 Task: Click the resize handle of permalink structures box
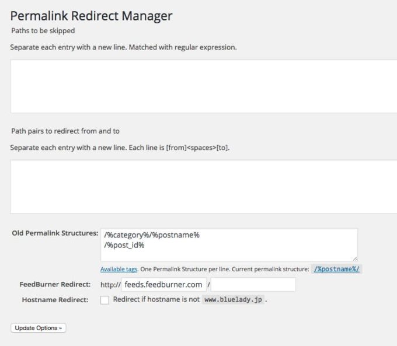tap(354, 257)
